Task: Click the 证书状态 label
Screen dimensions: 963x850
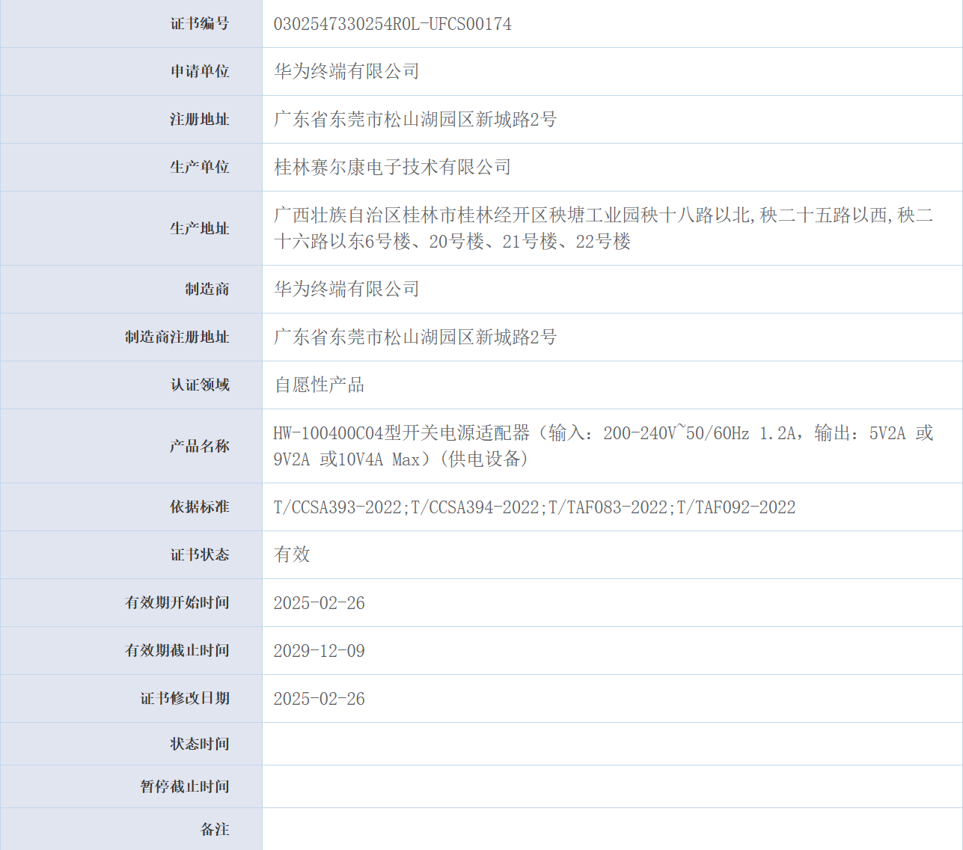Action: [200, 555]
